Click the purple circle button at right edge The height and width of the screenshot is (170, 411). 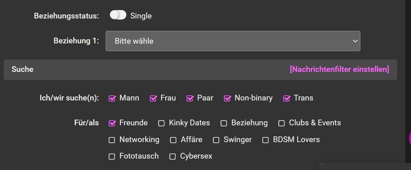pos(409,138)
